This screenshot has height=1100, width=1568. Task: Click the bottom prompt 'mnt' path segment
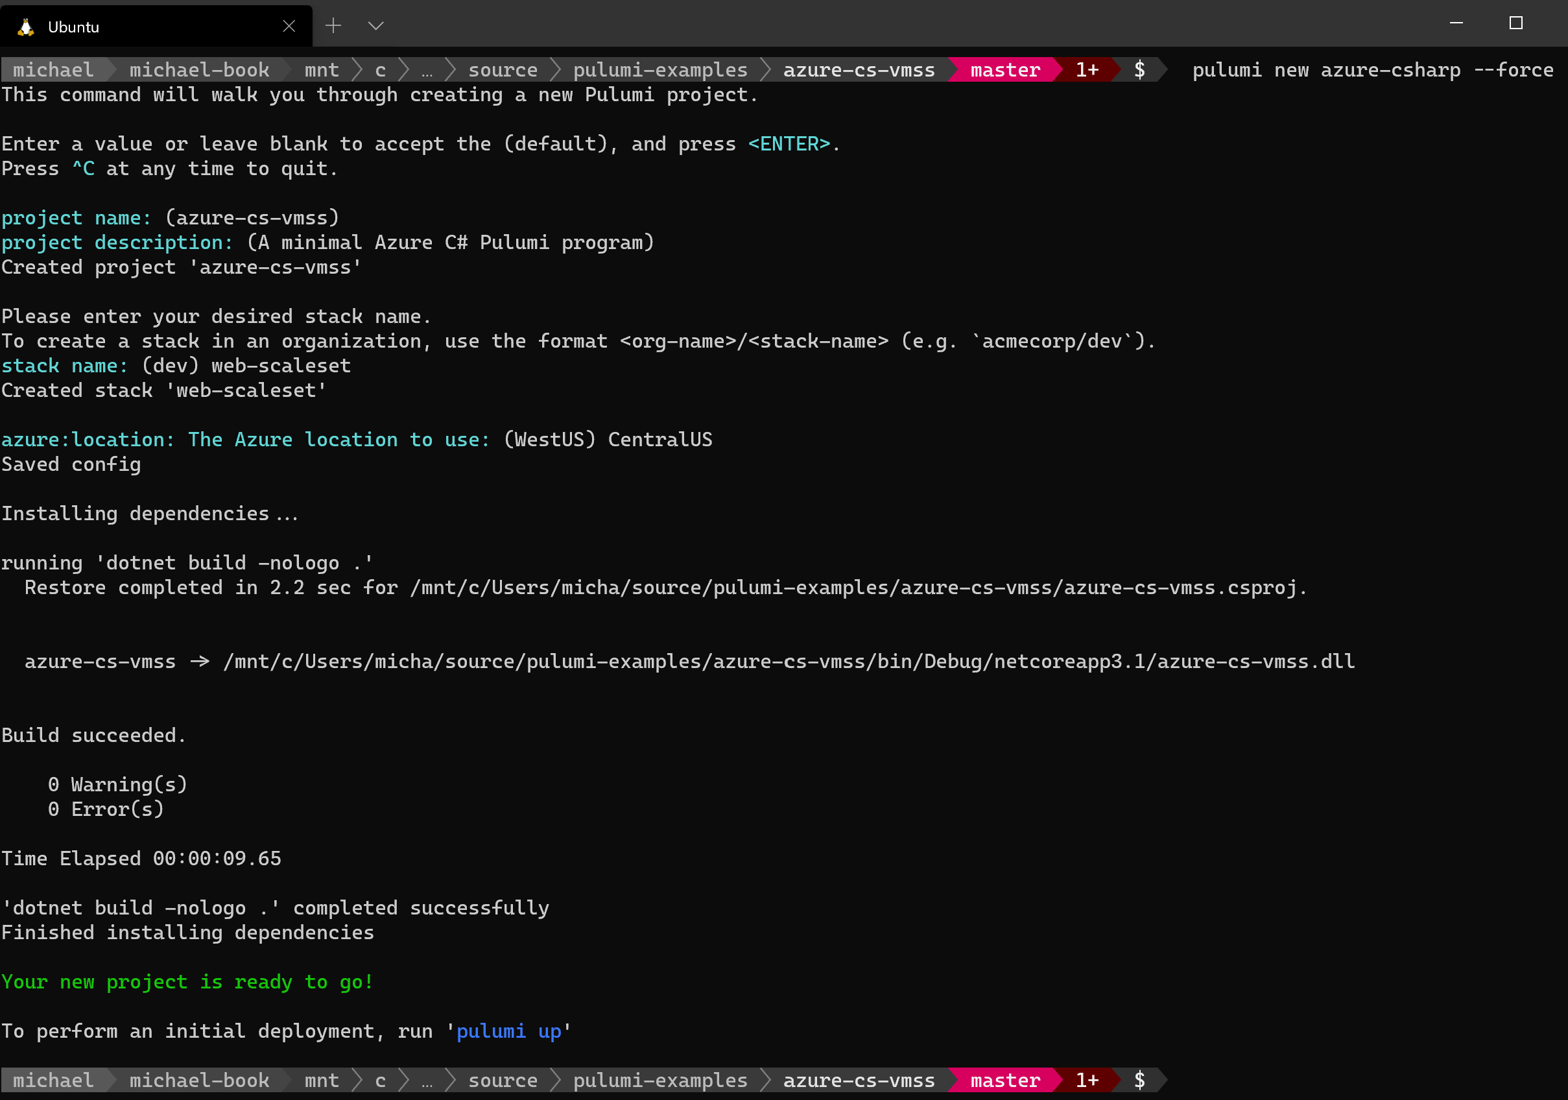pos(322,1080)
